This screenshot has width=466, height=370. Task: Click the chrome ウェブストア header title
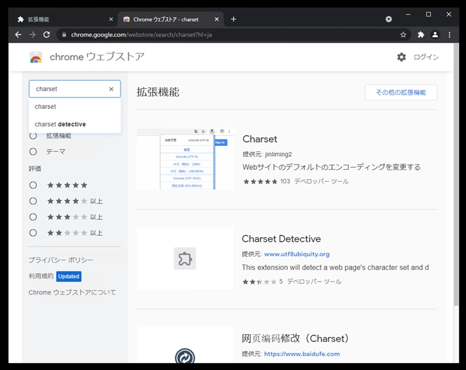click(x=97, y=57)
